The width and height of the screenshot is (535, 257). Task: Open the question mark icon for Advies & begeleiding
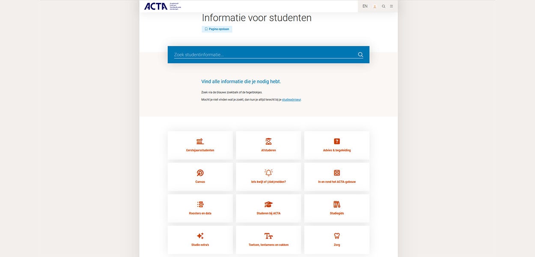[337, 141]
